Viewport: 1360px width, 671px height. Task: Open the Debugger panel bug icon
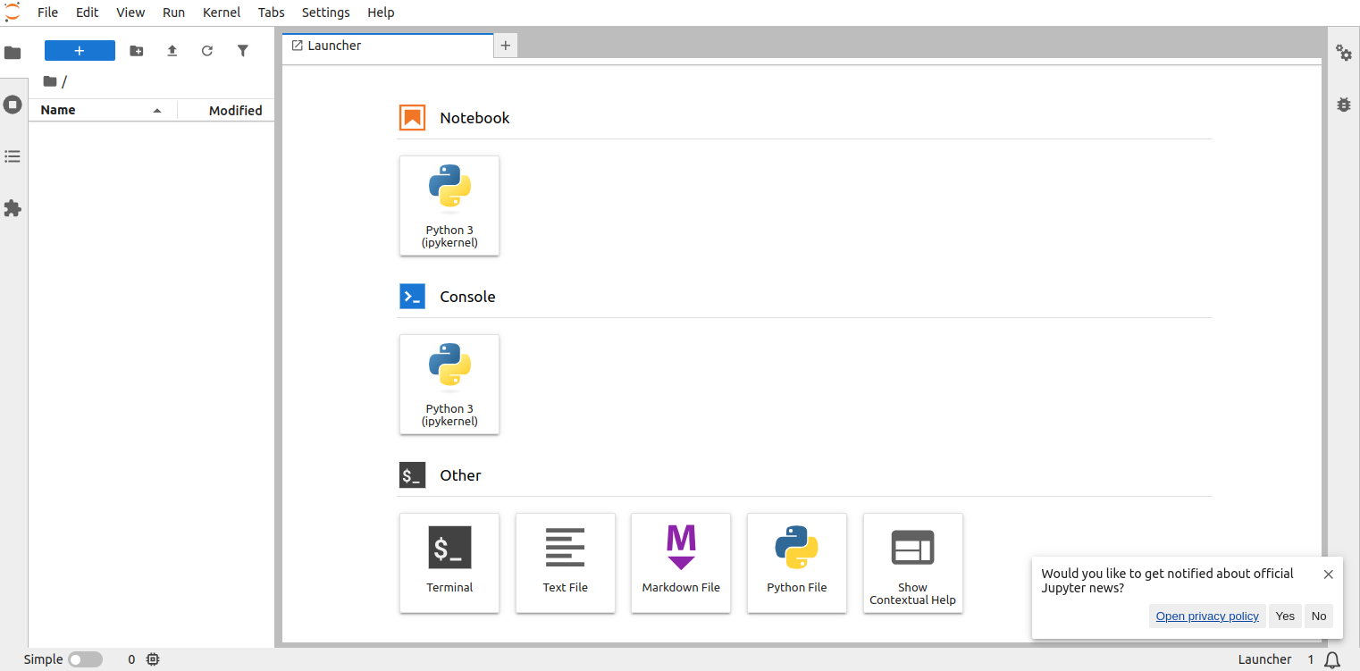point(1343,105)
